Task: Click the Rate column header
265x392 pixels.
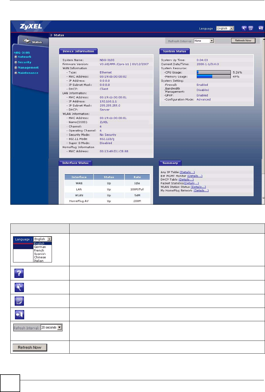Action: [x=137, y=177]
